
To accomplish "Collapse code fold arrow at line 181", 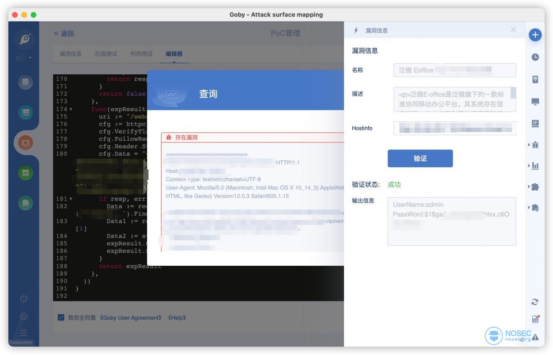I will (71, 199).
